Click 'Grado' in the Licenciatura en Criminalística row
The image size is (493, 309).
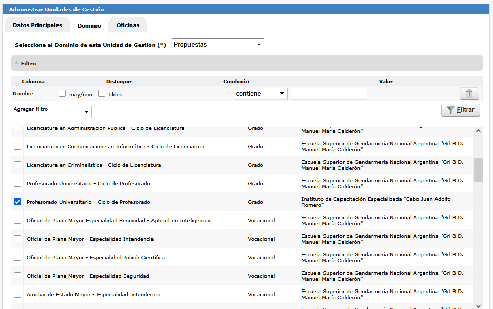click(255, 165)
